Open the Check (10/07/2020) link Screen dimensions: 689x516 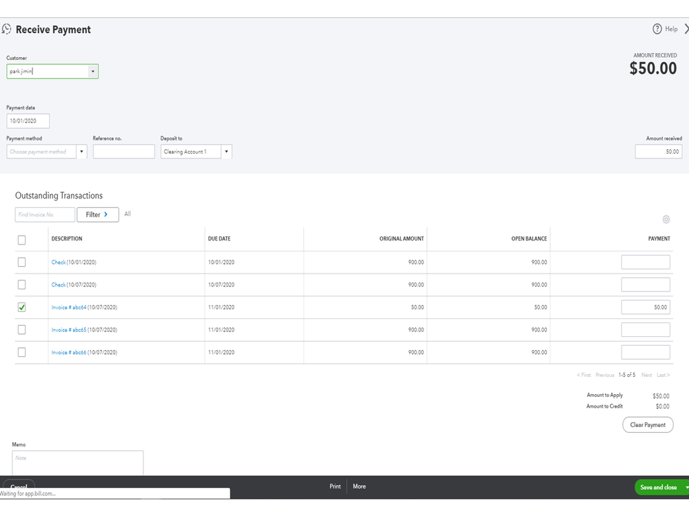point(59,285)
